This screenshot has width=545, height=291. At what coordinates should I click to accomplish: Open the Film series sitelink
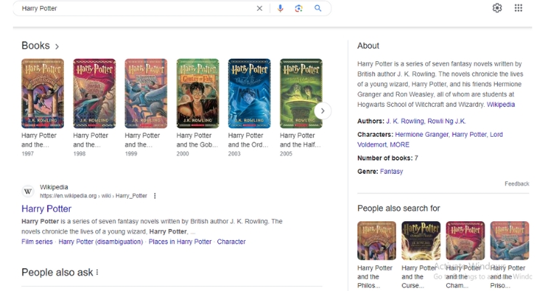[x=37, y=242]
